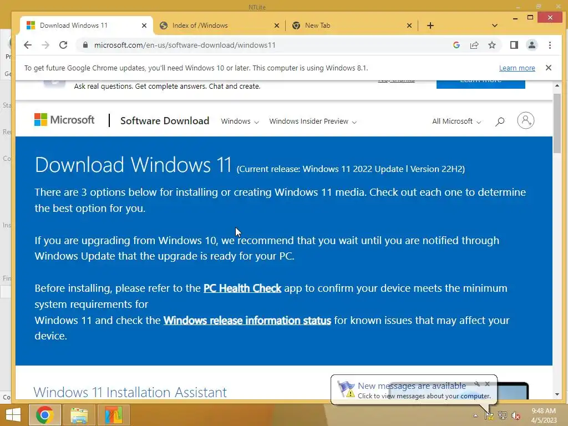Open Windows release information status link
This screenshot has height=426, width=568.
pos(247,321)
